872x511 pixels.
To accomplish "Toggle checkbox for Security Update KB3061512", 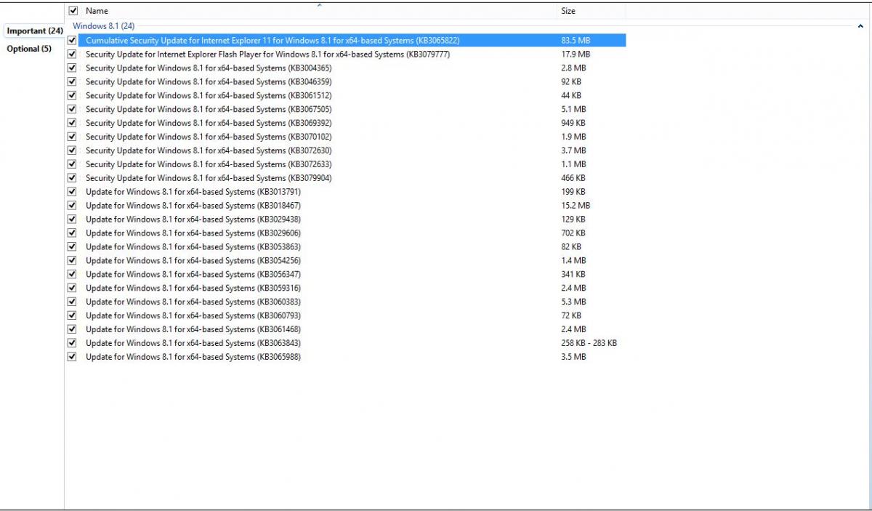I will (x=72, y=95).
